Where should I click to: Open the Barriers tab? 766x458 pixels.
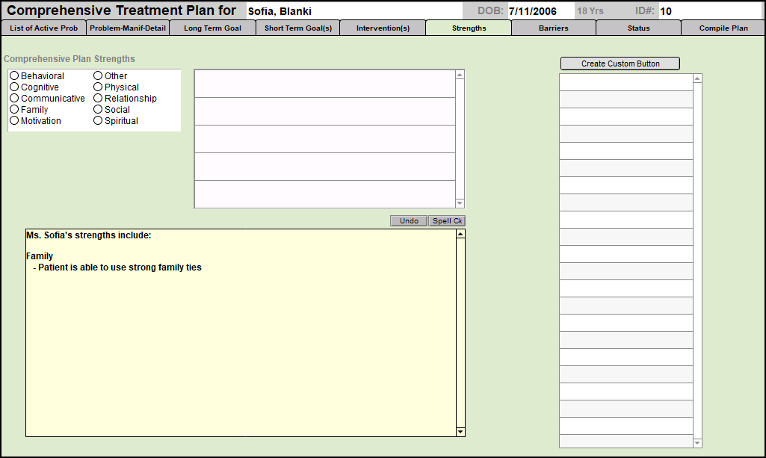tap(553, 28)
